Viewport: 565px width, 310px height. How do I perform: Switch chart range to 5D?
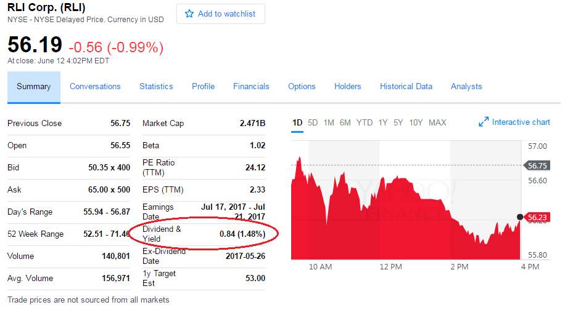313,122
